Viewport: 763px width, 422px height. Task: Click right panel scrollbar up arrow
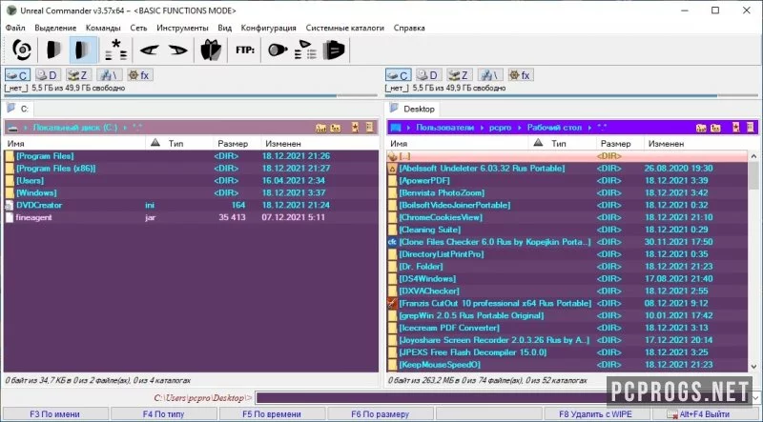point(753,156)
